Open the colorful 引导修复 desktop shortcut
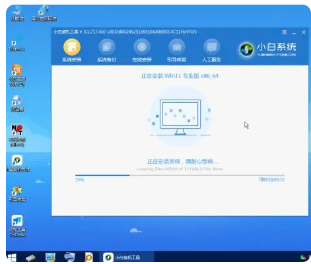The width and height of the screenshot is (311, 264). click(x=17, y=194)
